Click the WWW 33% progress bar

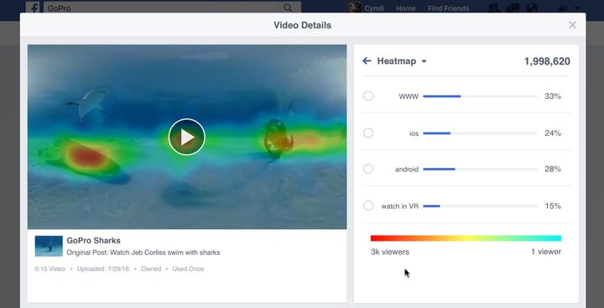coord(481,97)
